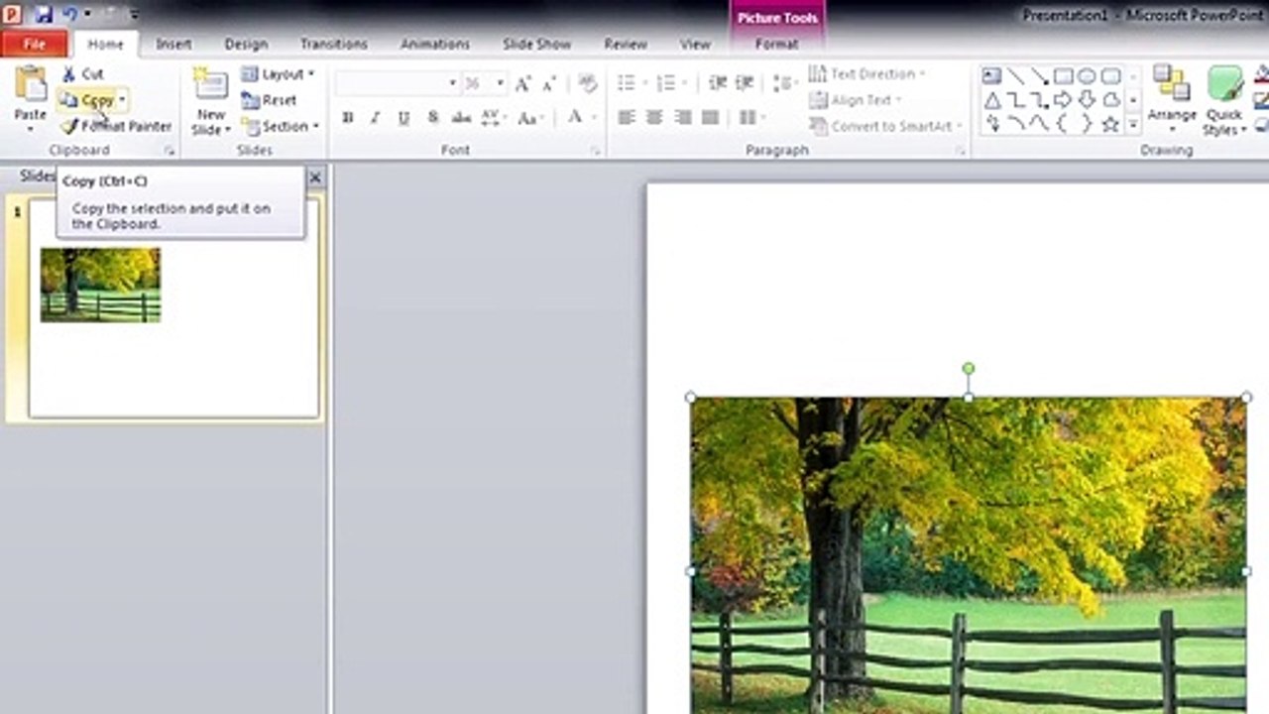Select the Rounded Rectangle shape

tap(1110, 76)
